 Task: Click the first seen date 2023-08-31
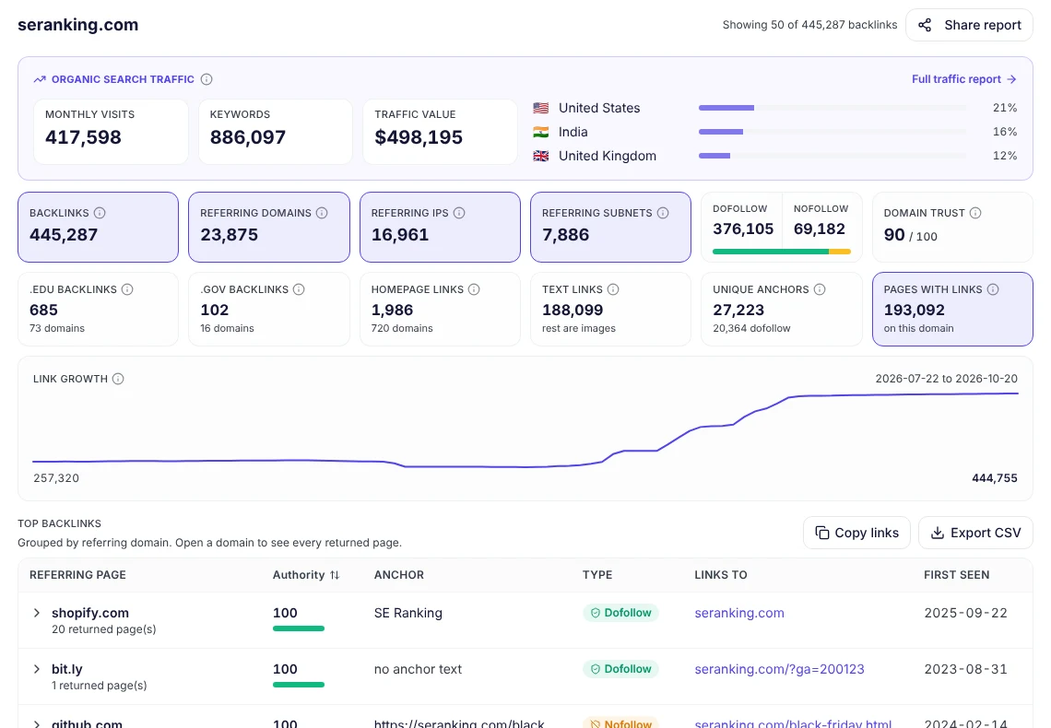pyautogui.click(x=965, y=669)
